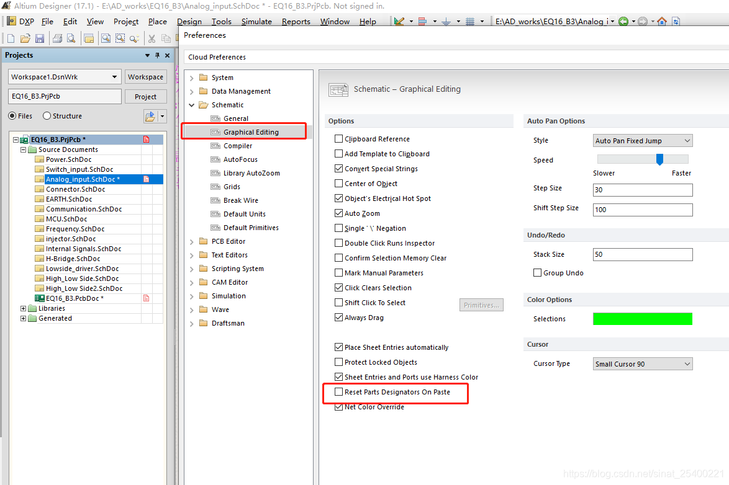729x485 pixels.
Task: Check the Clipboard Reference option
Action: 339,139
